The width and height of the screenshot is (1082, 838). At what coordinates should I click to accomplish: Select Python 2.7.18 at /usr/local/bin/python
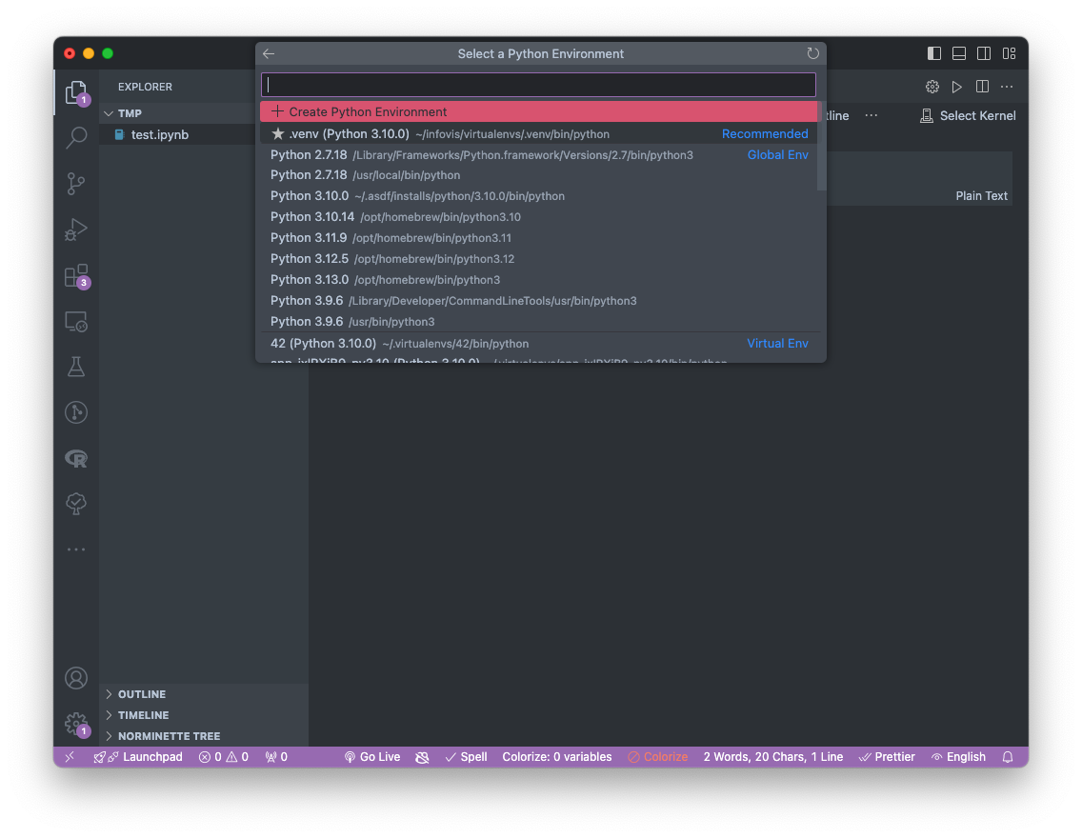[x=538, y=175]
